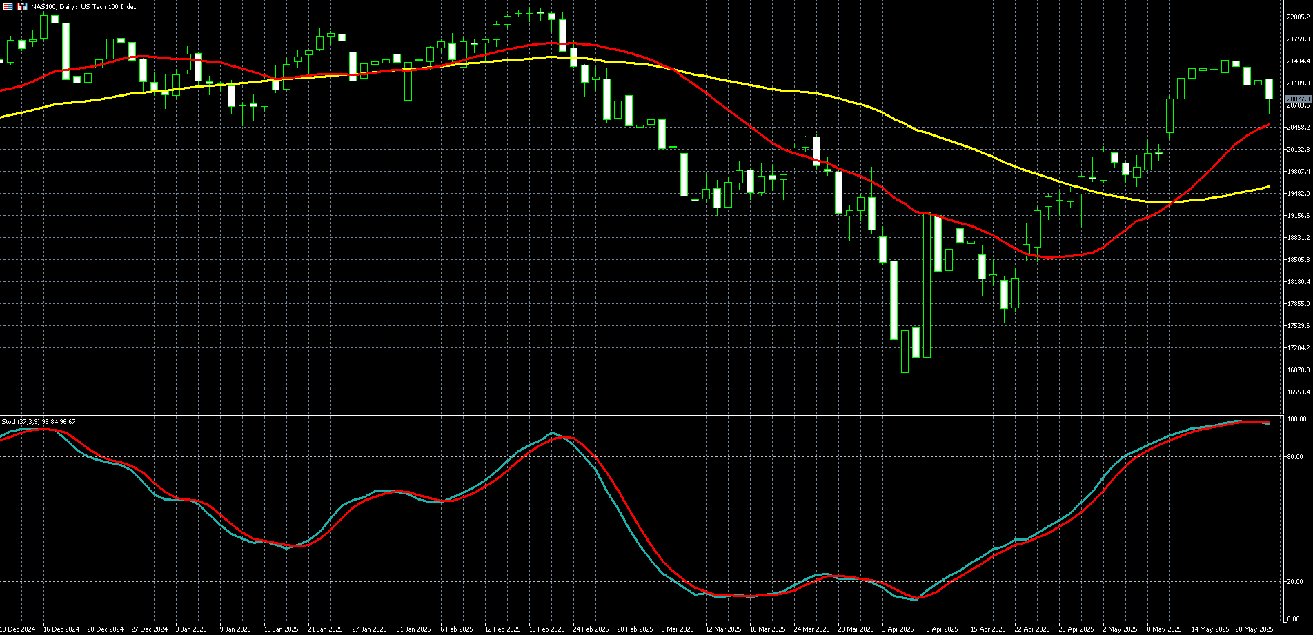Click the '28 Mar 2025' date on time axis
The width and height of the screenshot is (1313, 635).
[x=856, y=629]
